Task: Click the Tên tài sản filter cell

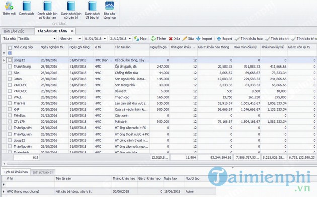Action: click(x=132, y=53)
